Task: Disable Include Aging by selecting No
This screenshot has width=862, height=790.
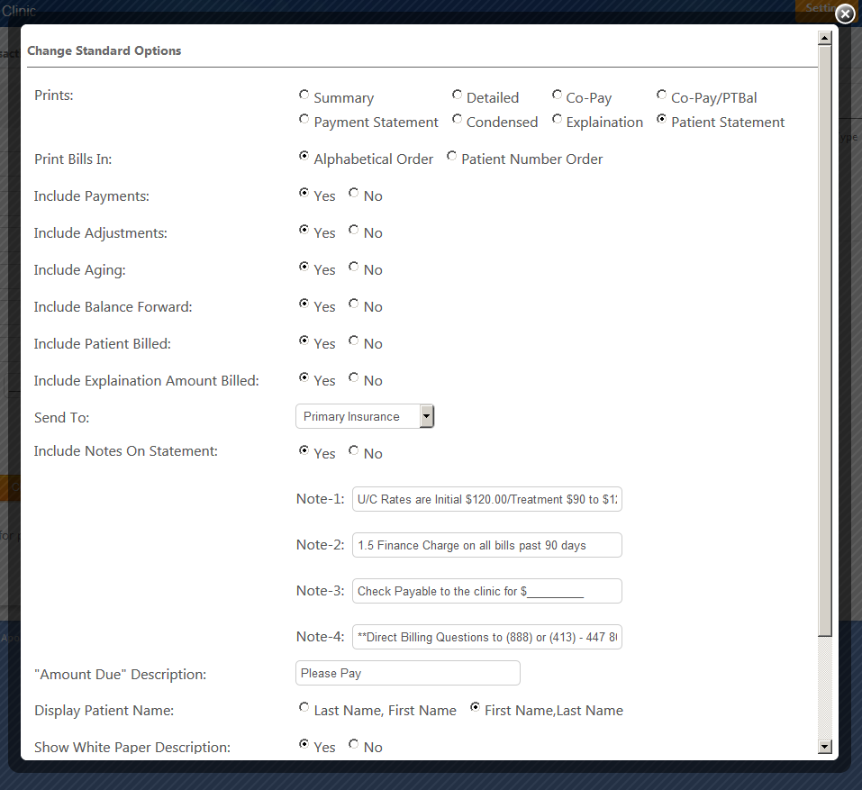Action: 354,268
